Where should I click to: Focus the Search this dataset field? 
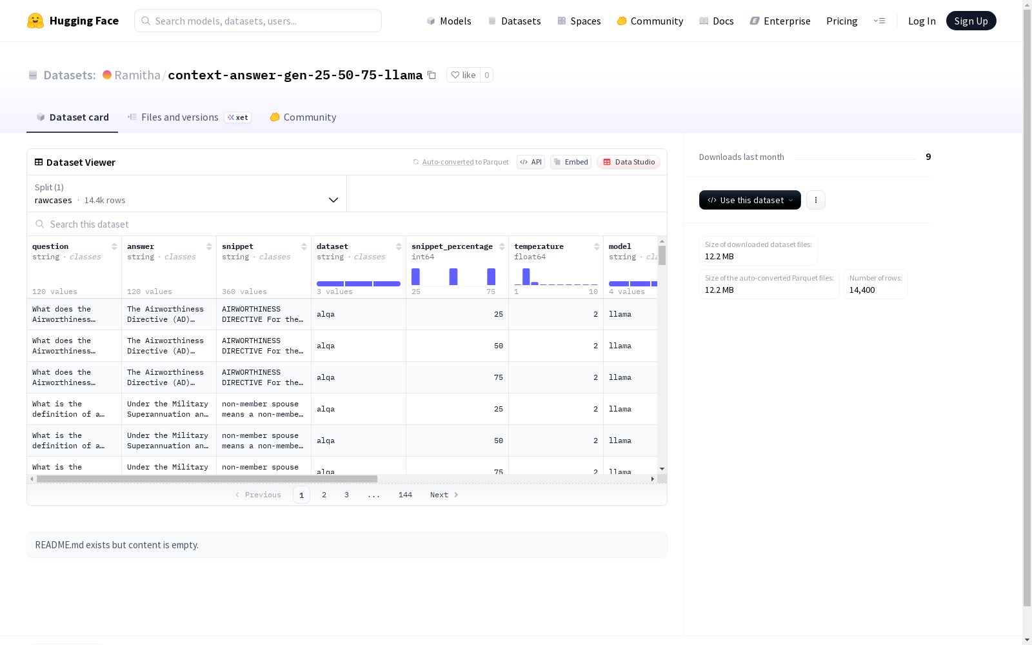pos(347,224)
